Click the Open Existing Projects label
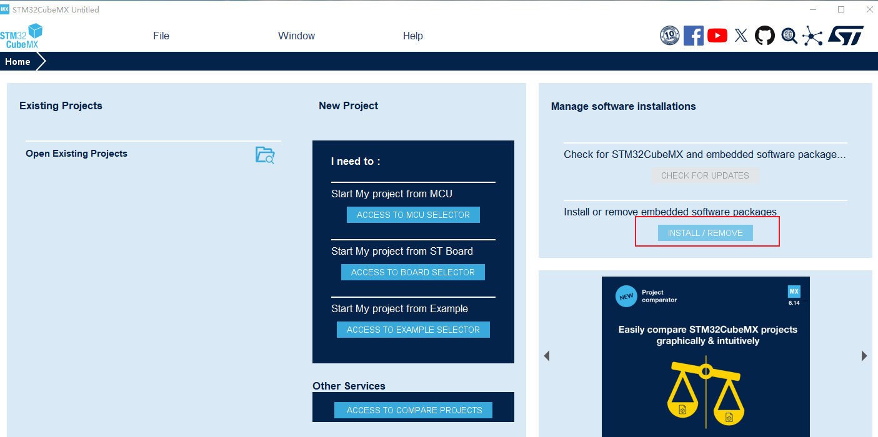This screenshot has width=878, height=437. click(76, 154)
